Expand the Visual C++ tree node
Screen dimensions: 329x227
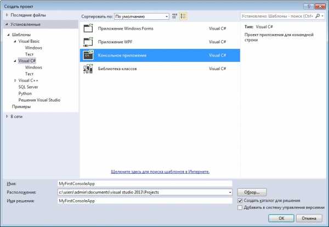pyautogui.click(x=15, y=81)
